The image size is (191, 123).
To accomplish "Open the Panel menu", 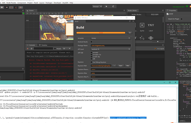I will pos(36,3).
